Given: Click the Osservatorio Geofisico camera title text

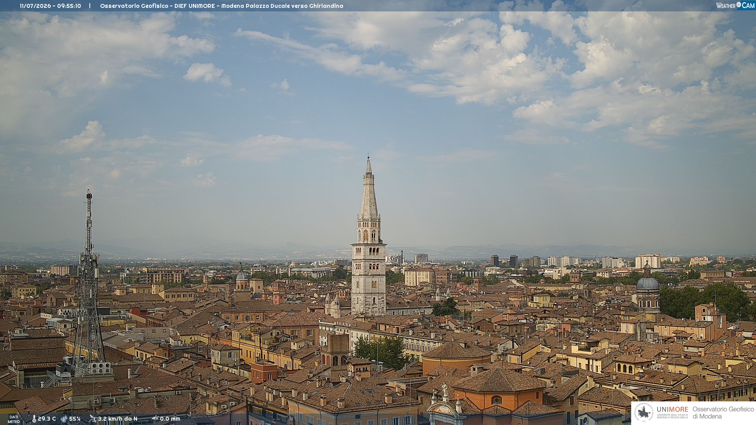Looking at the screenshot, I should point(222,6).
